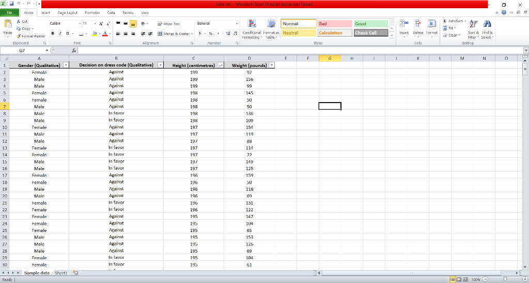Switch to the Page Layout tab
This screenshot has width=529, height=283.
pyautogui.click(x=68, y=13)
